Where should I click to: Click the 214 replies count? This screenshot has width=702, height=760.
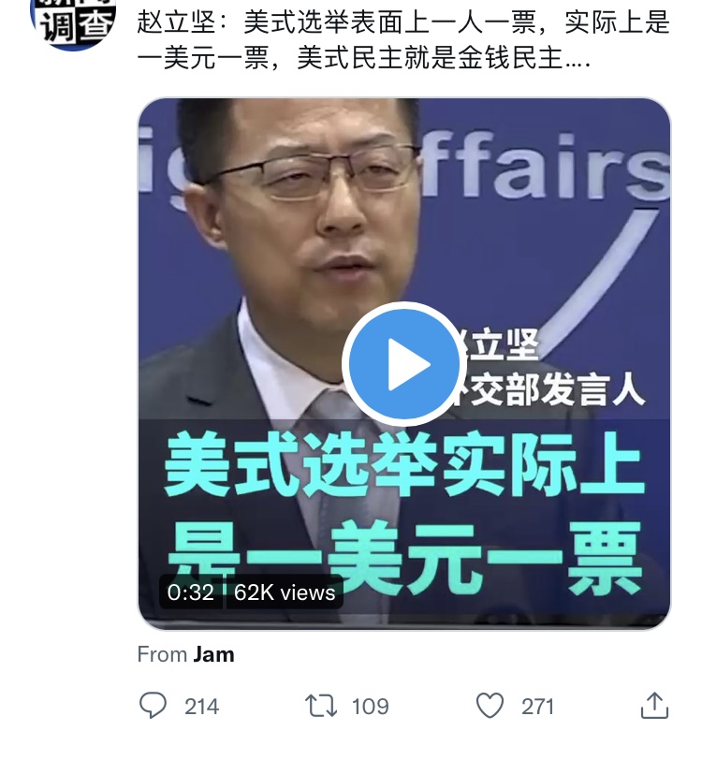[x=201, y=707]
